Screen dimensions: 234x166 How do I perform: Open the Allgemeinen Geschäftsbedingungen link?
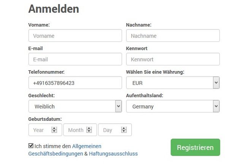click(65, 150)
